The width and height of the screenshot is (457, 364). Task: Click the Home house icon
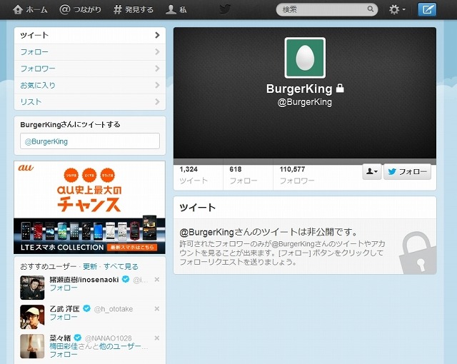[x=18, y=9]
